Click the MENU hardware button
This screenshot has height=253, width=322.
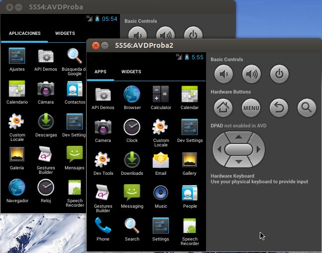click(251, 108)
